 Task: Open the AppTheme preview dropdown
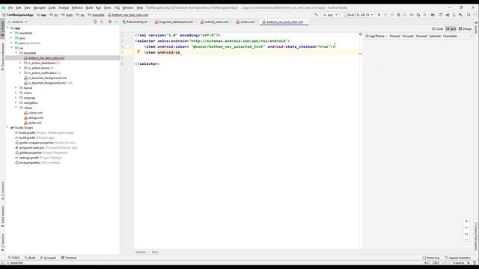[376, 36]
